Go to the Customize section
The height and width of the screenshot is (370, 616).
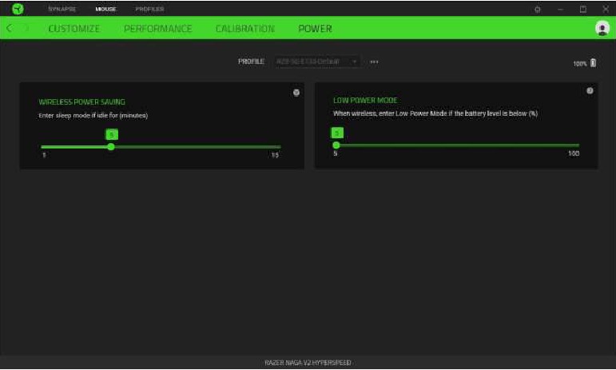74,29
